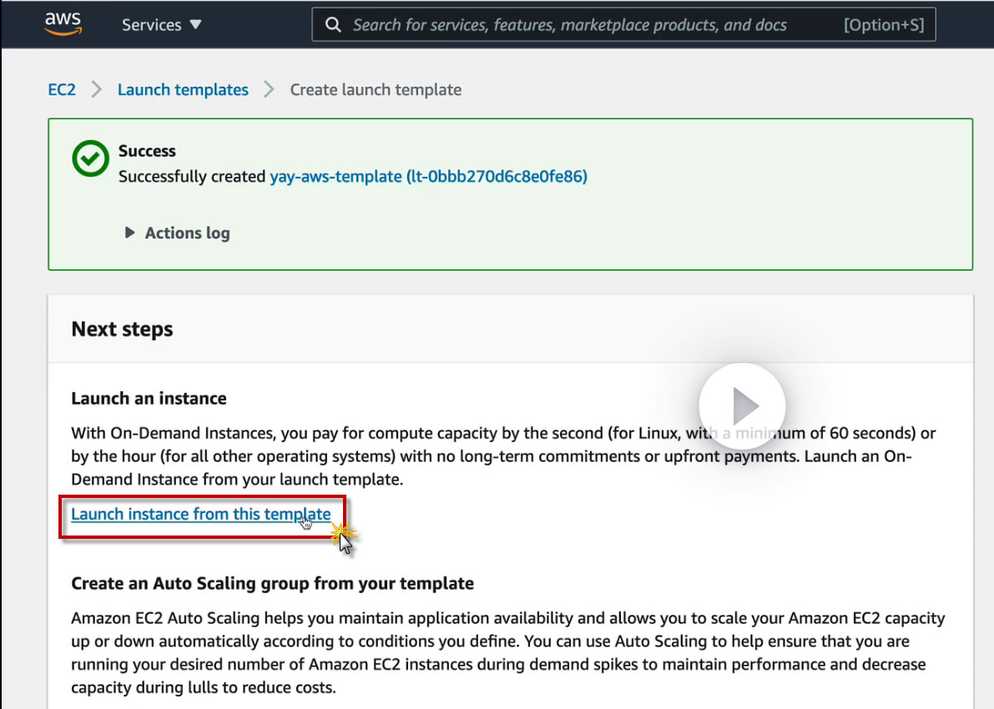The height and width of the screenshot is (709, 994).
Task: Open the yay-aws-template link
Action: (x=428, y=177)
